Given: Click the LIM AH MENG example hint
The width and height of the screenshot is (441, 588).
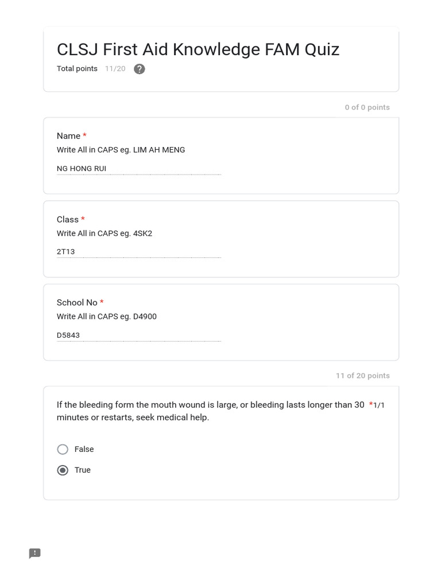Looking at the screenshot, I should coord(121,150).
